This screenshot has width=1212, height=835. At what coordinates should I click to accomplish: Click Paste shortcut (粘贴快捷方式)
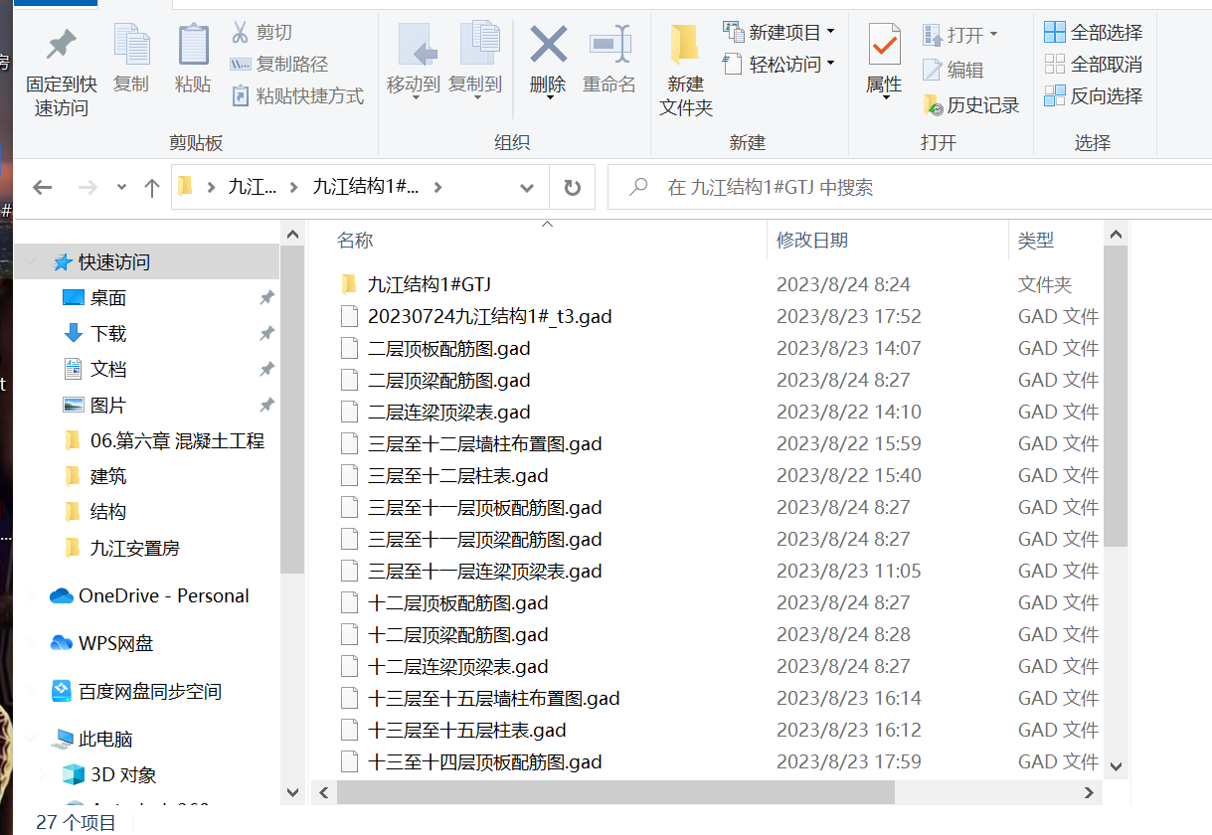tap(297, 96)
